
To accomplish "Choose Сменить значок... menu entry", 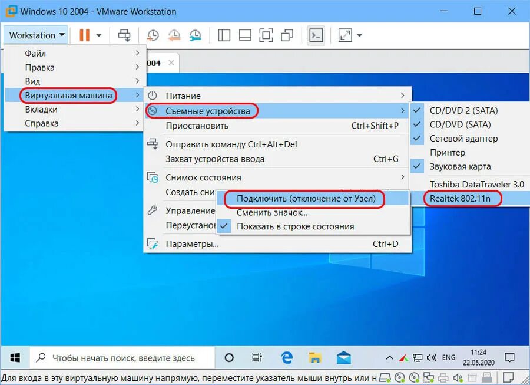I will (x=313, y=212).
